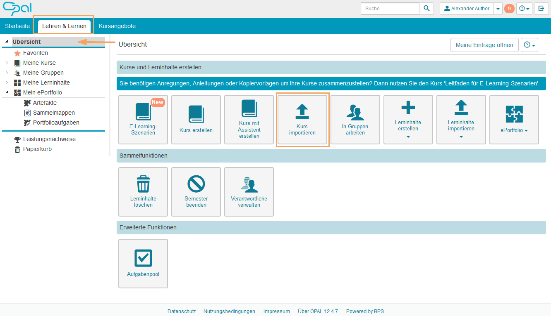Open the Leitfaden für E-Learning-Szenarien link
This screenshot has width=551, height=316.
pos(491,83)
